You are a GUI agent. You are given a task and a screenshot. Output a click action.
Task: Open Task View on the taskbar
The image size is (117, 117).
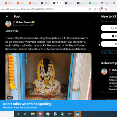click(x=25, y=114)
